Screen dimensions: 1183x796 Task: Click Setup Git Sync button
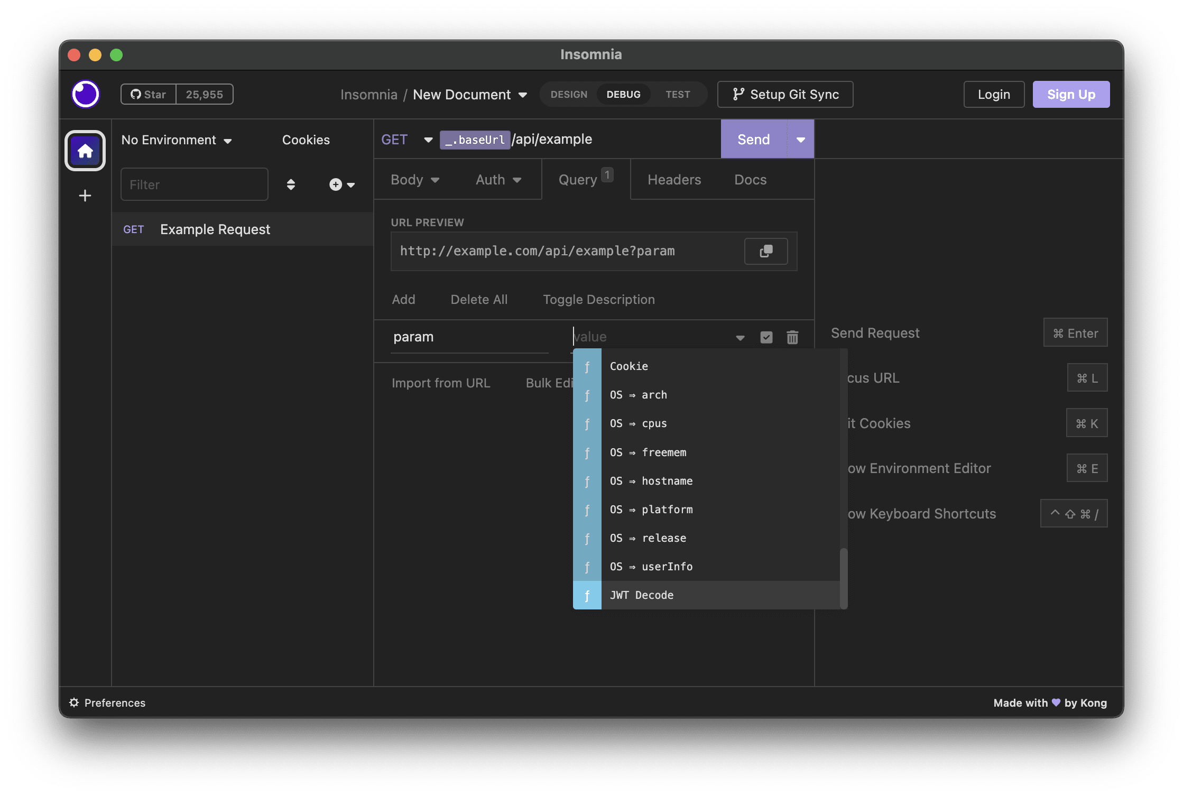tap(785, 95)
